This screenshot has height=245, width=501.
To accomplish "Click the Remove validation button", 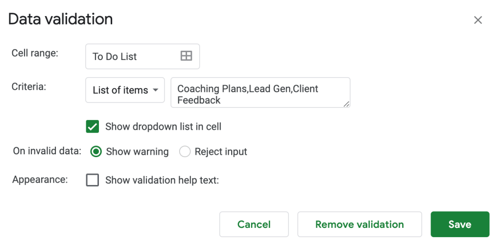I will coord(359,225).
